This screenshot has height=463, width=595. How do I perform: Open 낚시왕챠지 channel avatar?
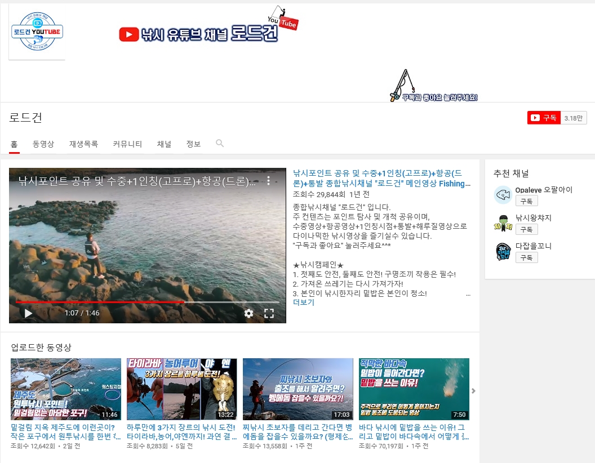[x=503, y=224]
